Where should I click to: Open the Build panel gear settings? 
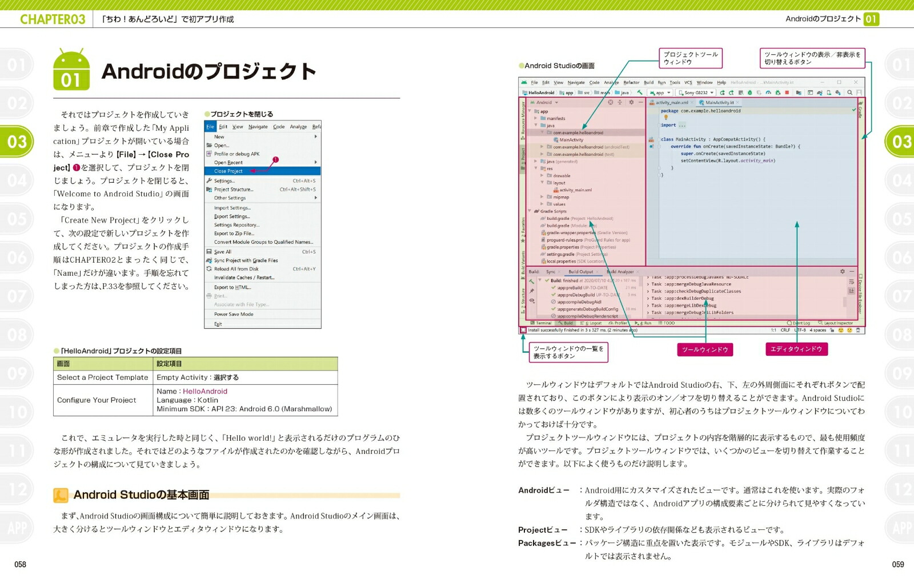[842, 271]
